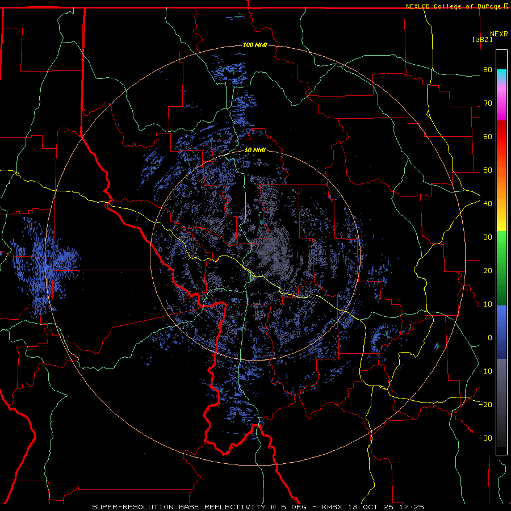Click the 18 OCT 25 17:25 timestamp
511x511 pixels.
pyautogui.click(x=386, y=507)
